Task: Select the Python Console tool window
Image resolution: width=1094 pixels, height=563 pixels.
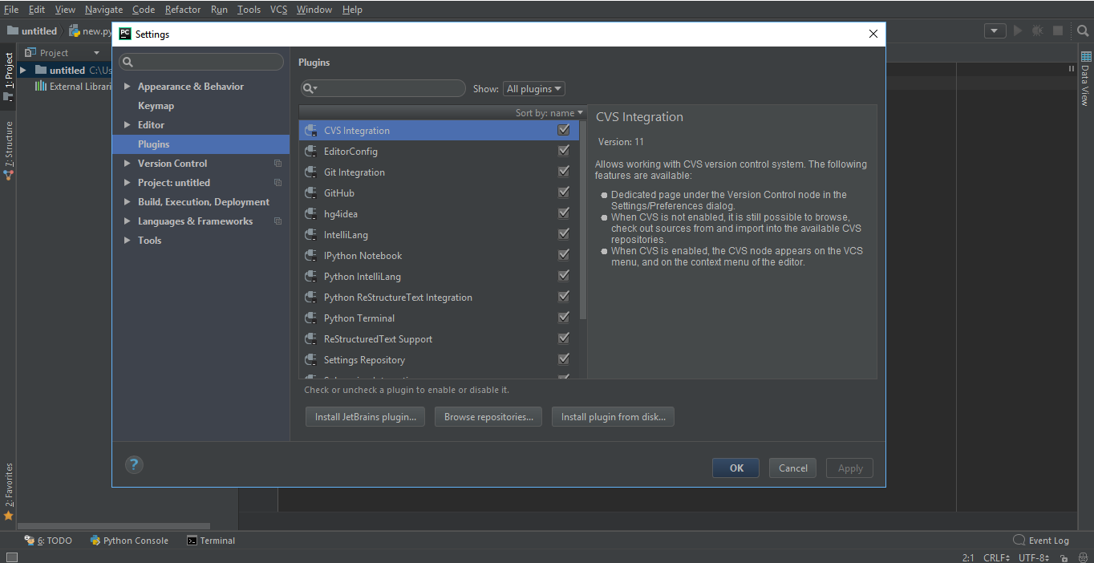Action: click(x=128, y=540)
